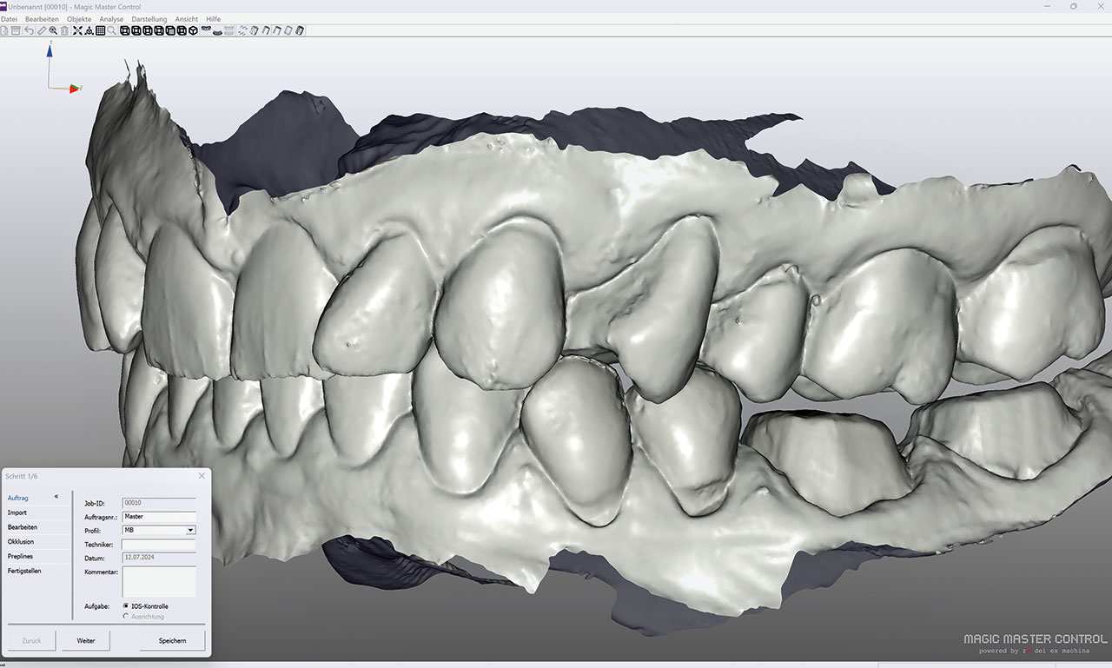This screenshot has height=668, width=1112.
Task: Click the Speichern button
Action: pyautogui.click(x=172, y=641)
